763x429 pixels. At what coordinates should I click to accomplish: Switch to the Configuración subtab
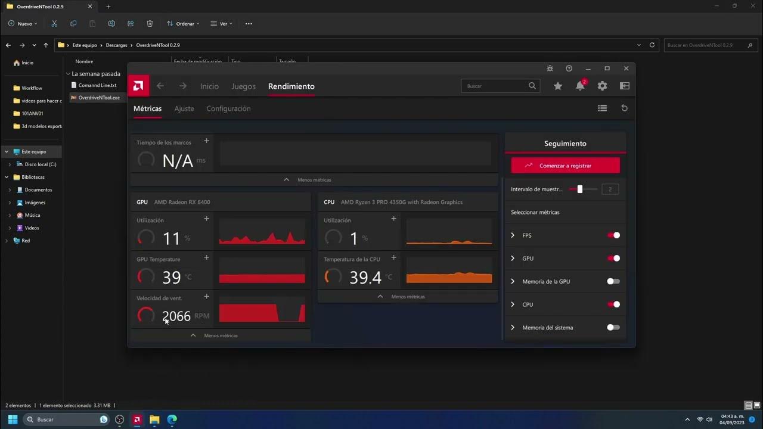pos(228,108)
